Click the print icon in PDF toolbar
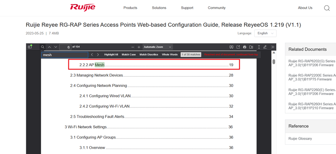This screenshot has height=154, width=336. tap(245, 47)
